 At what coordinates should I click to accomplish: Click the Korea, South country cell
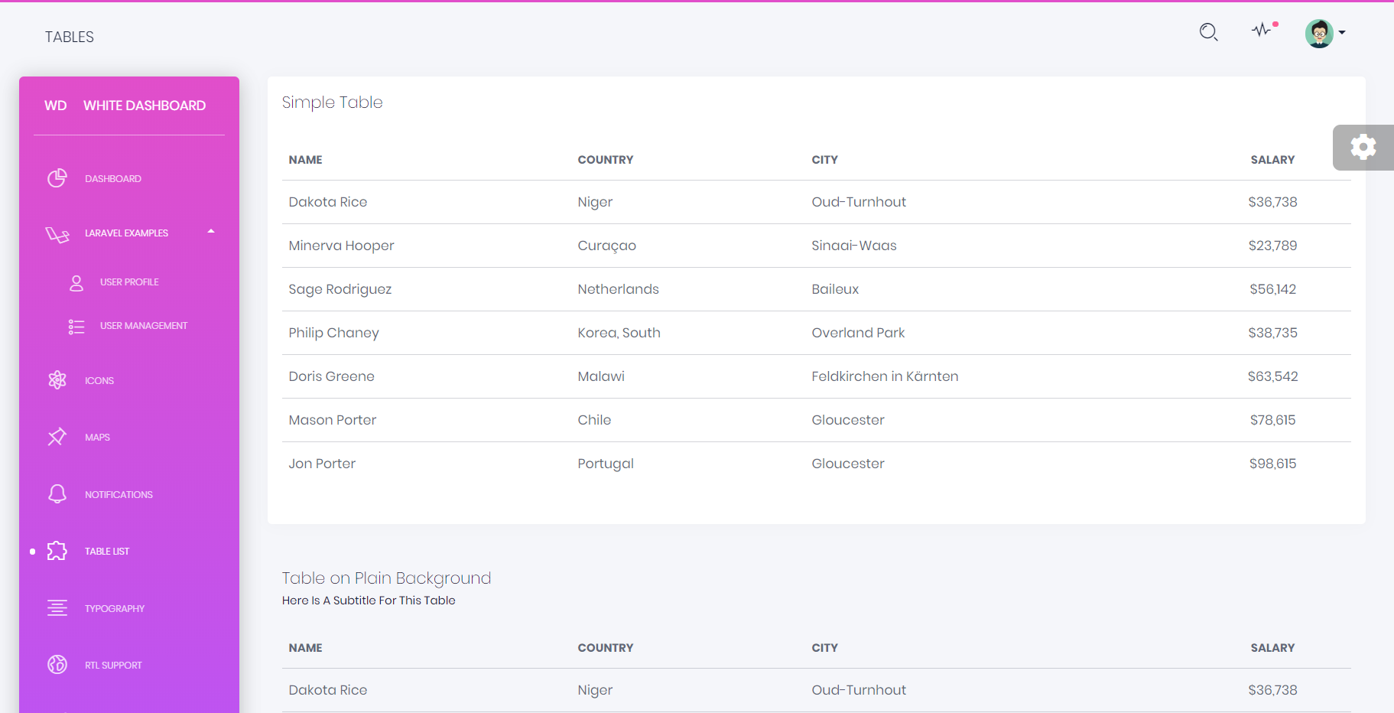[619, 333]
